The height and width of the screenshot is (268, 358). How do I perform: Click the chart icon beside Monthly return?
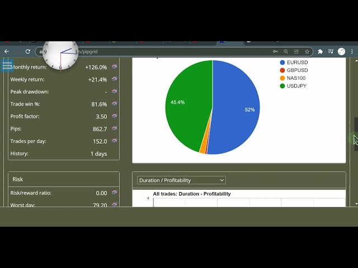tap(114, 67)
